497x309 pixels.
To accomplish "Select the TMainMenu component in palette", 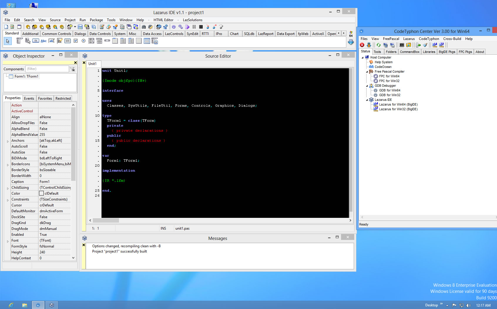I will (x=20, y=41).
